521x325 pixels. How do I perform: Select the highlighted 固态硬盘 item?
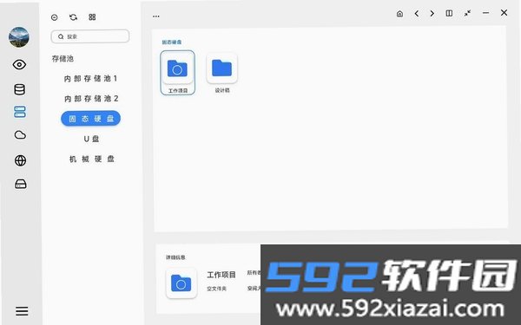coord(90,119)
